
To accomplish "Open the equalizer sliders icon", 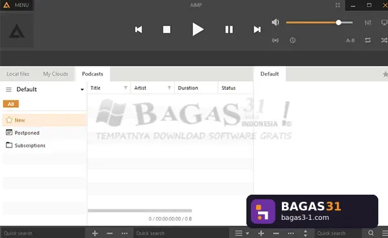I will tap(368, 23).
